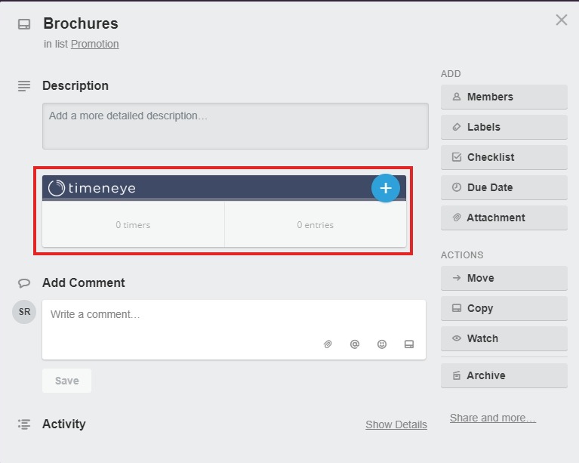Click the Share and more link

[x=493, y=418]
